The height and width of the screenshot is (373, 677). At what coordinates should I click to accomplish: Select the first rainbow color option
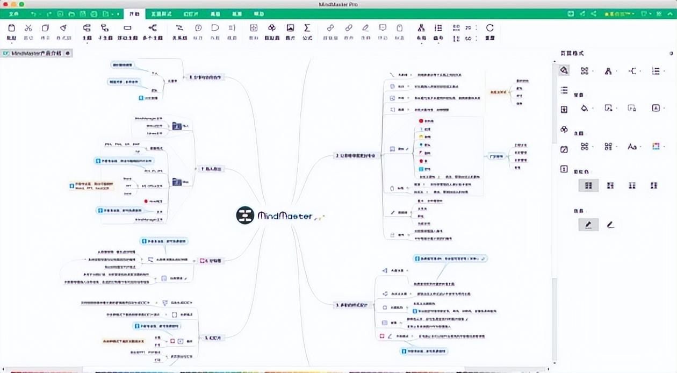(x=588, y=185)
